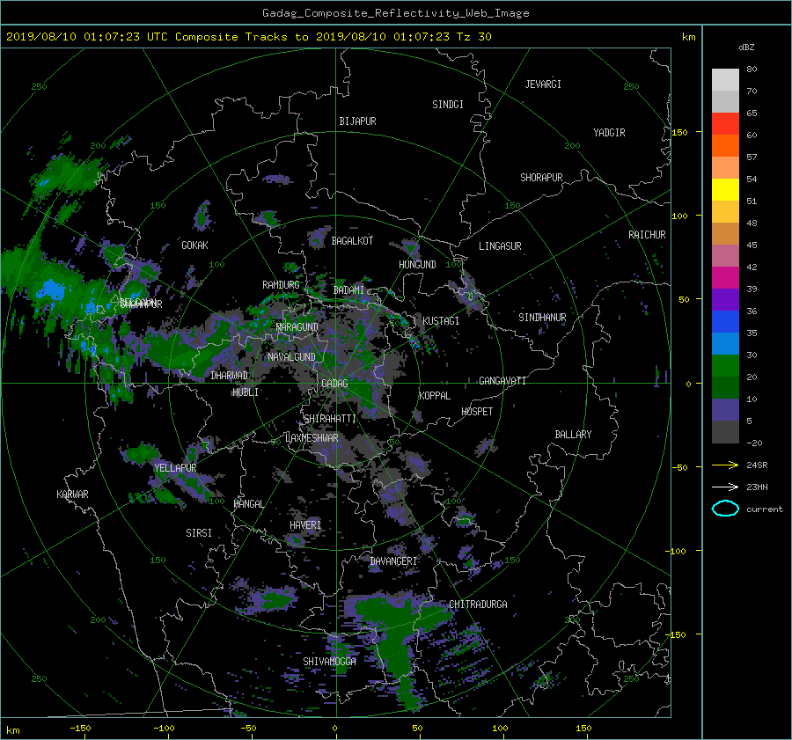Click the BIJAPUR city label

(x=357, y=121)
